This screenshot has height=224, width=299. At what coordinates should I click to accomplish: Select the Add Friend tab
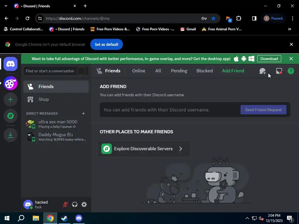(233, 71)
